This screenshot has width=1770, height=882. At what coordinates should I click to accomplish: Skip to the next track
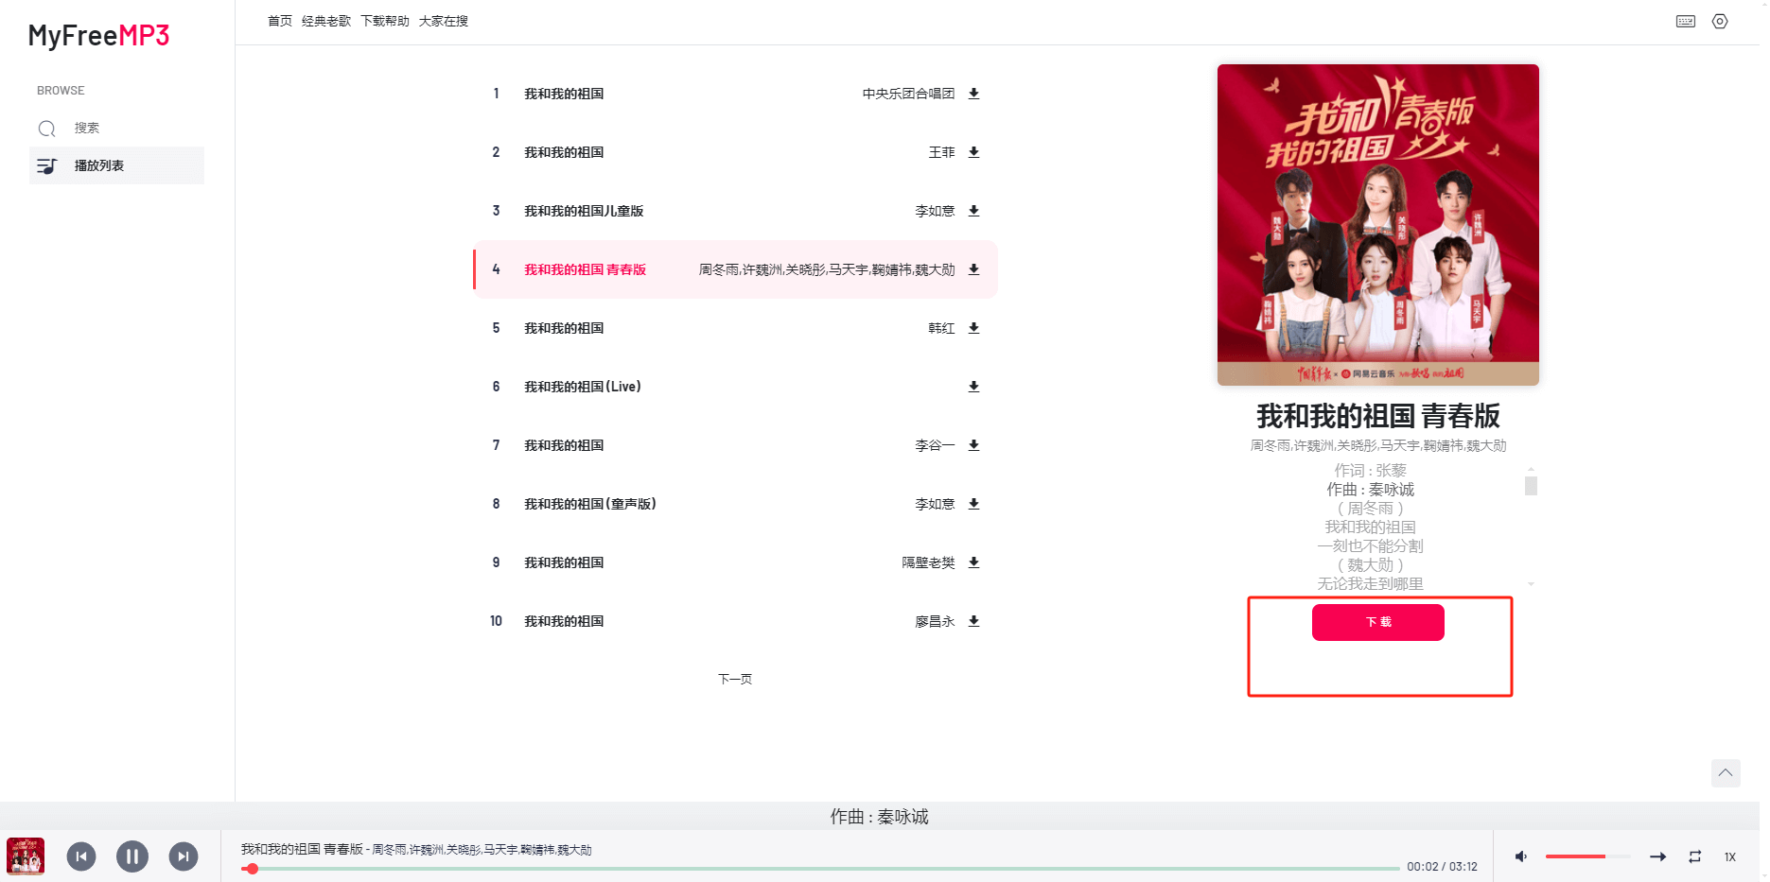coord(184,856)
